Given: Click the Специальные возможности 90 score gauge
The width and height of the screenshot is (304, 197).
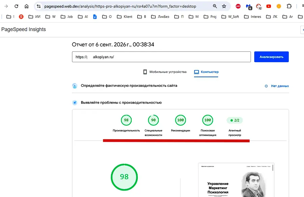Looking at the screenshot, I should tap(153, 120).
